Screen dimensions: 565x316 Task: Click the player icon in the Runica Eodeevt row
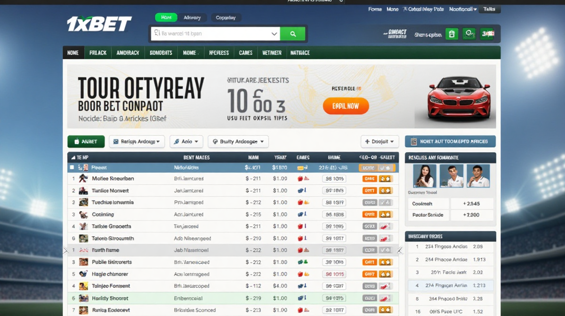[83, 310]
